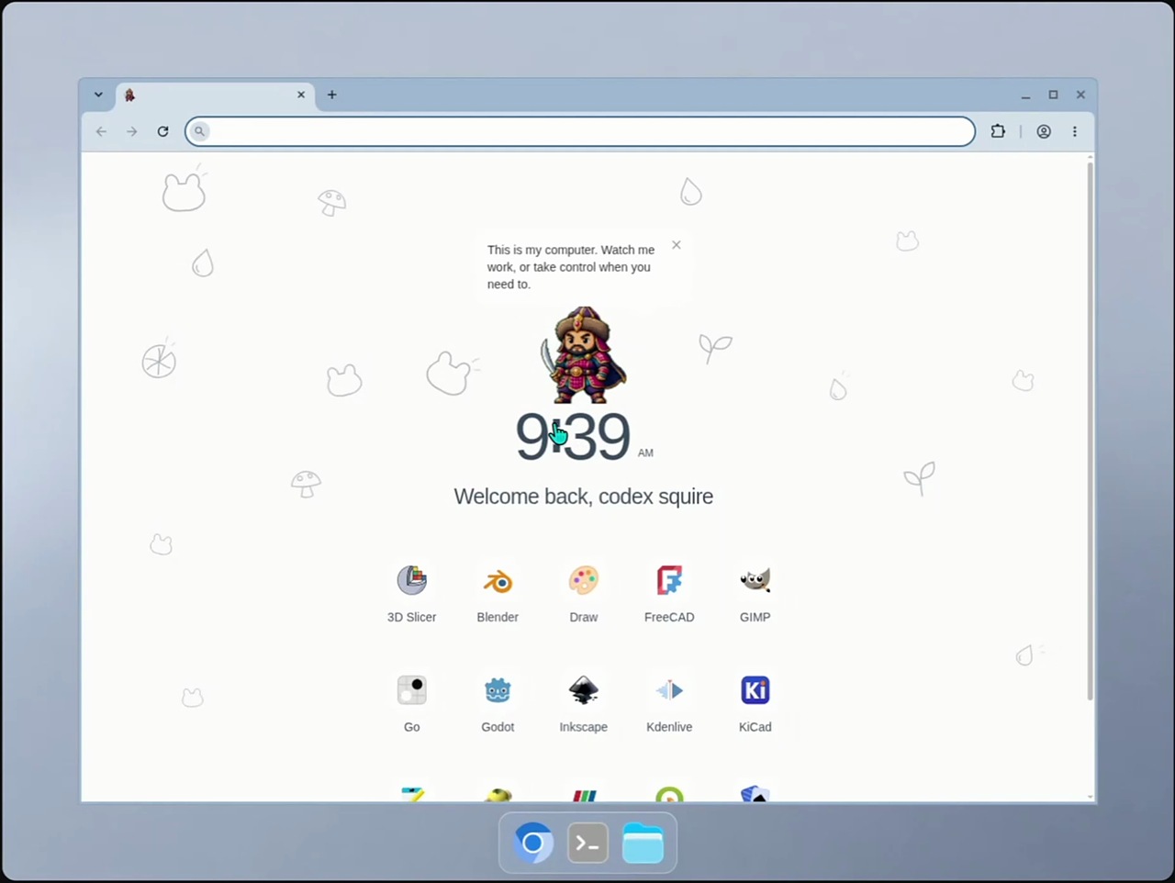Open the browser profile icon
Screen dimensions: 1175x883
click(1044, 131)
